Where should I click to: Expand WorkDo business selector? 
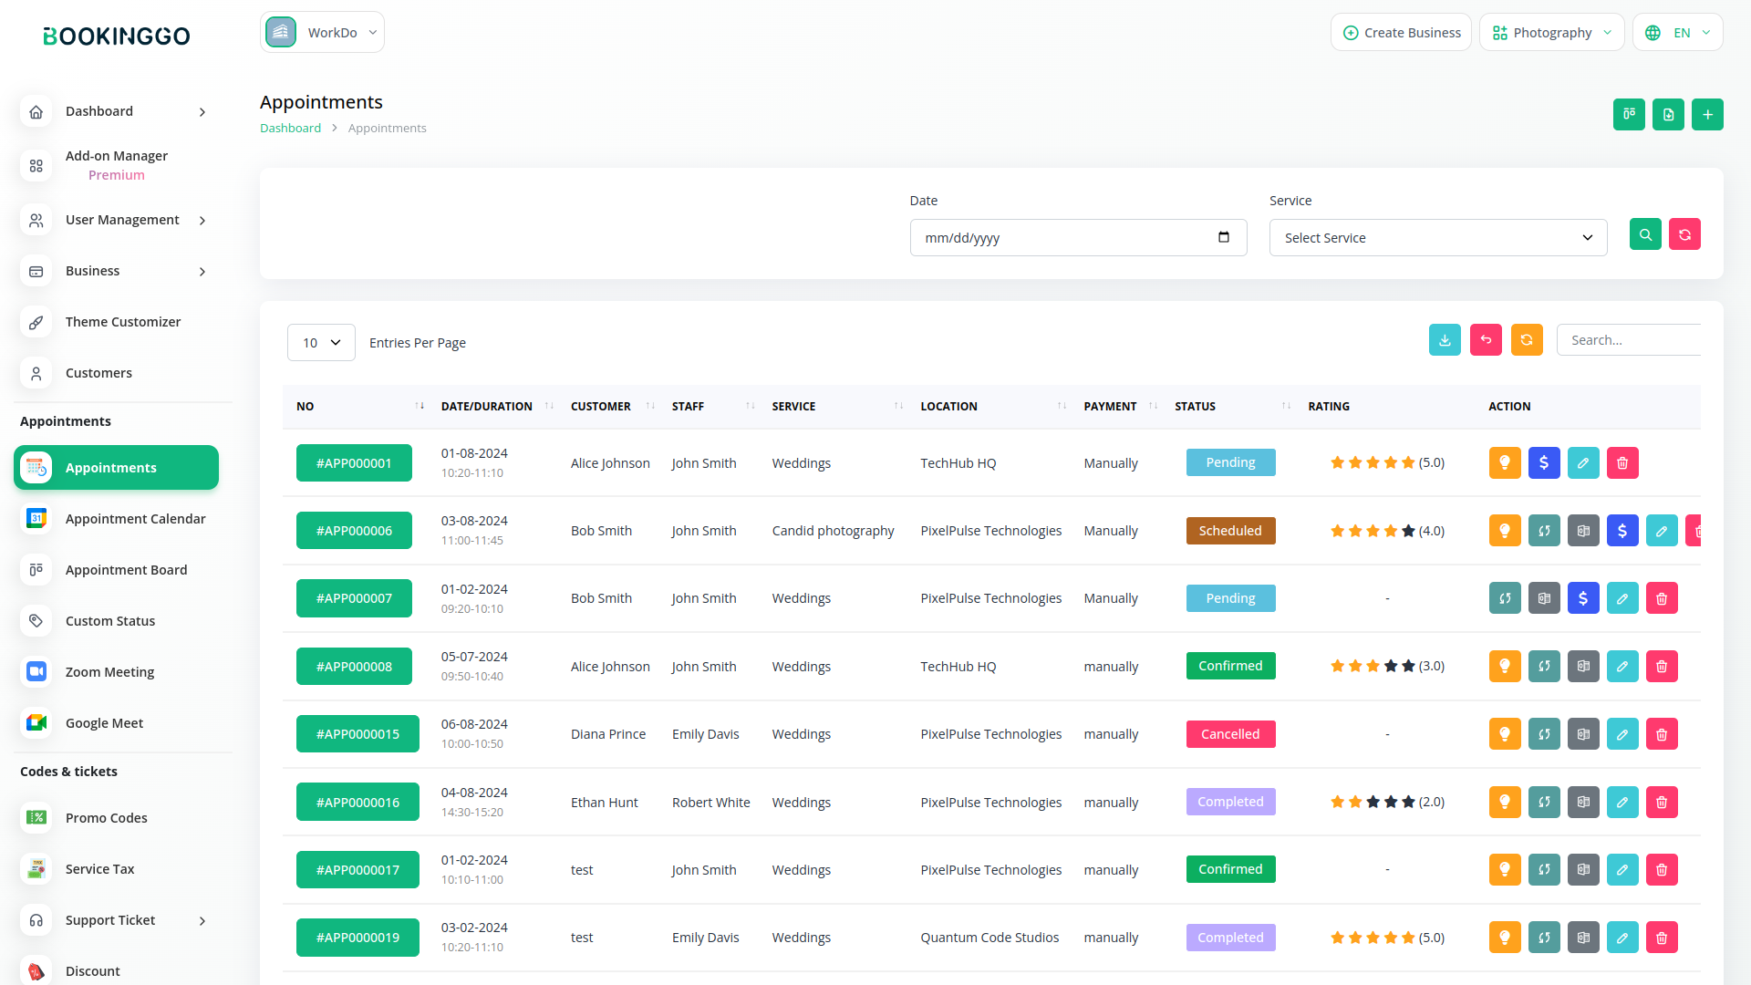tap(322, 33)
